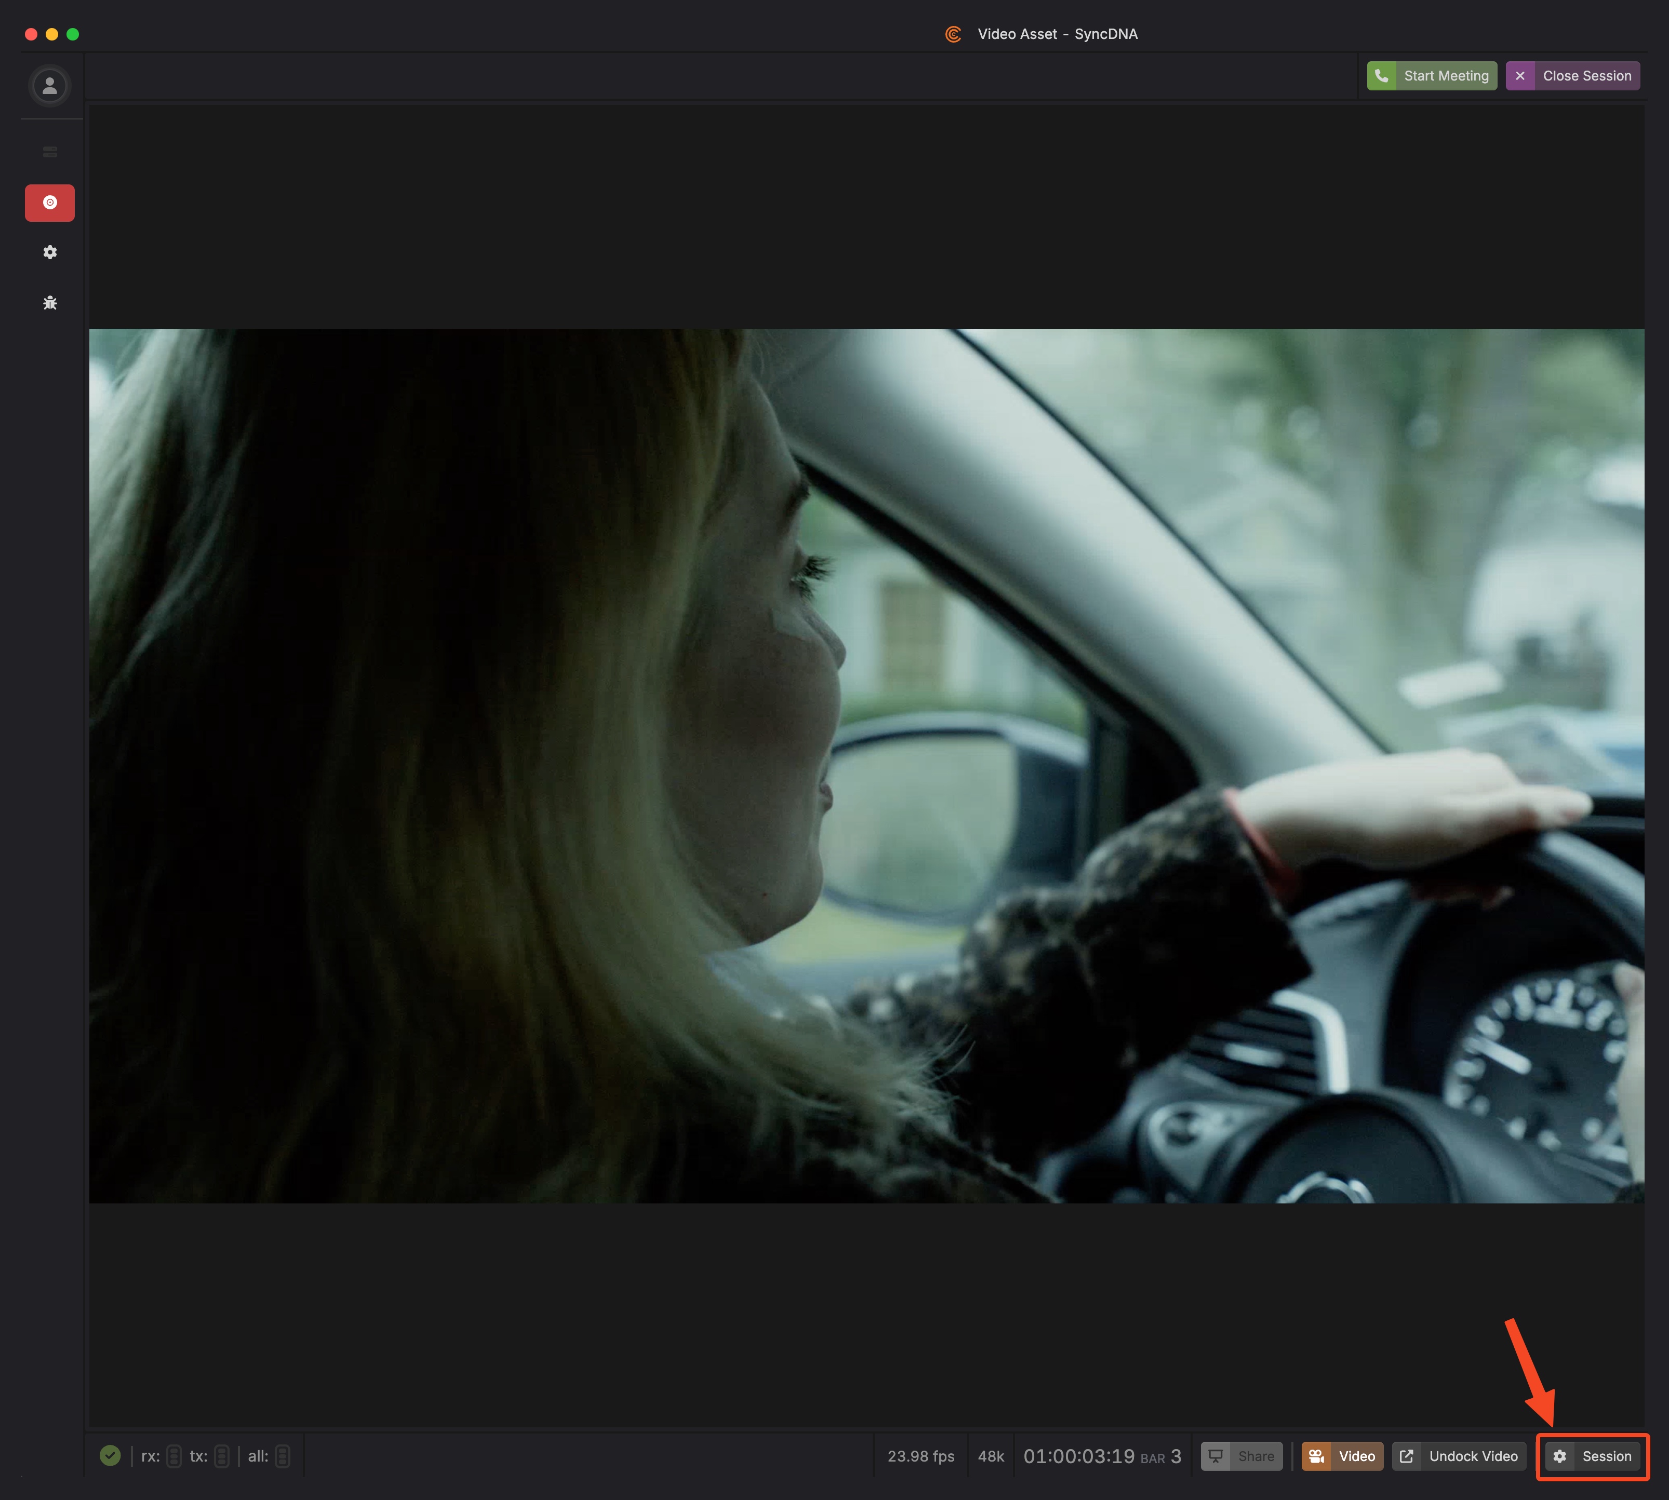Click the 48k sample rate readout
Screen dimensions: 1669x1500
point(991,1456)
